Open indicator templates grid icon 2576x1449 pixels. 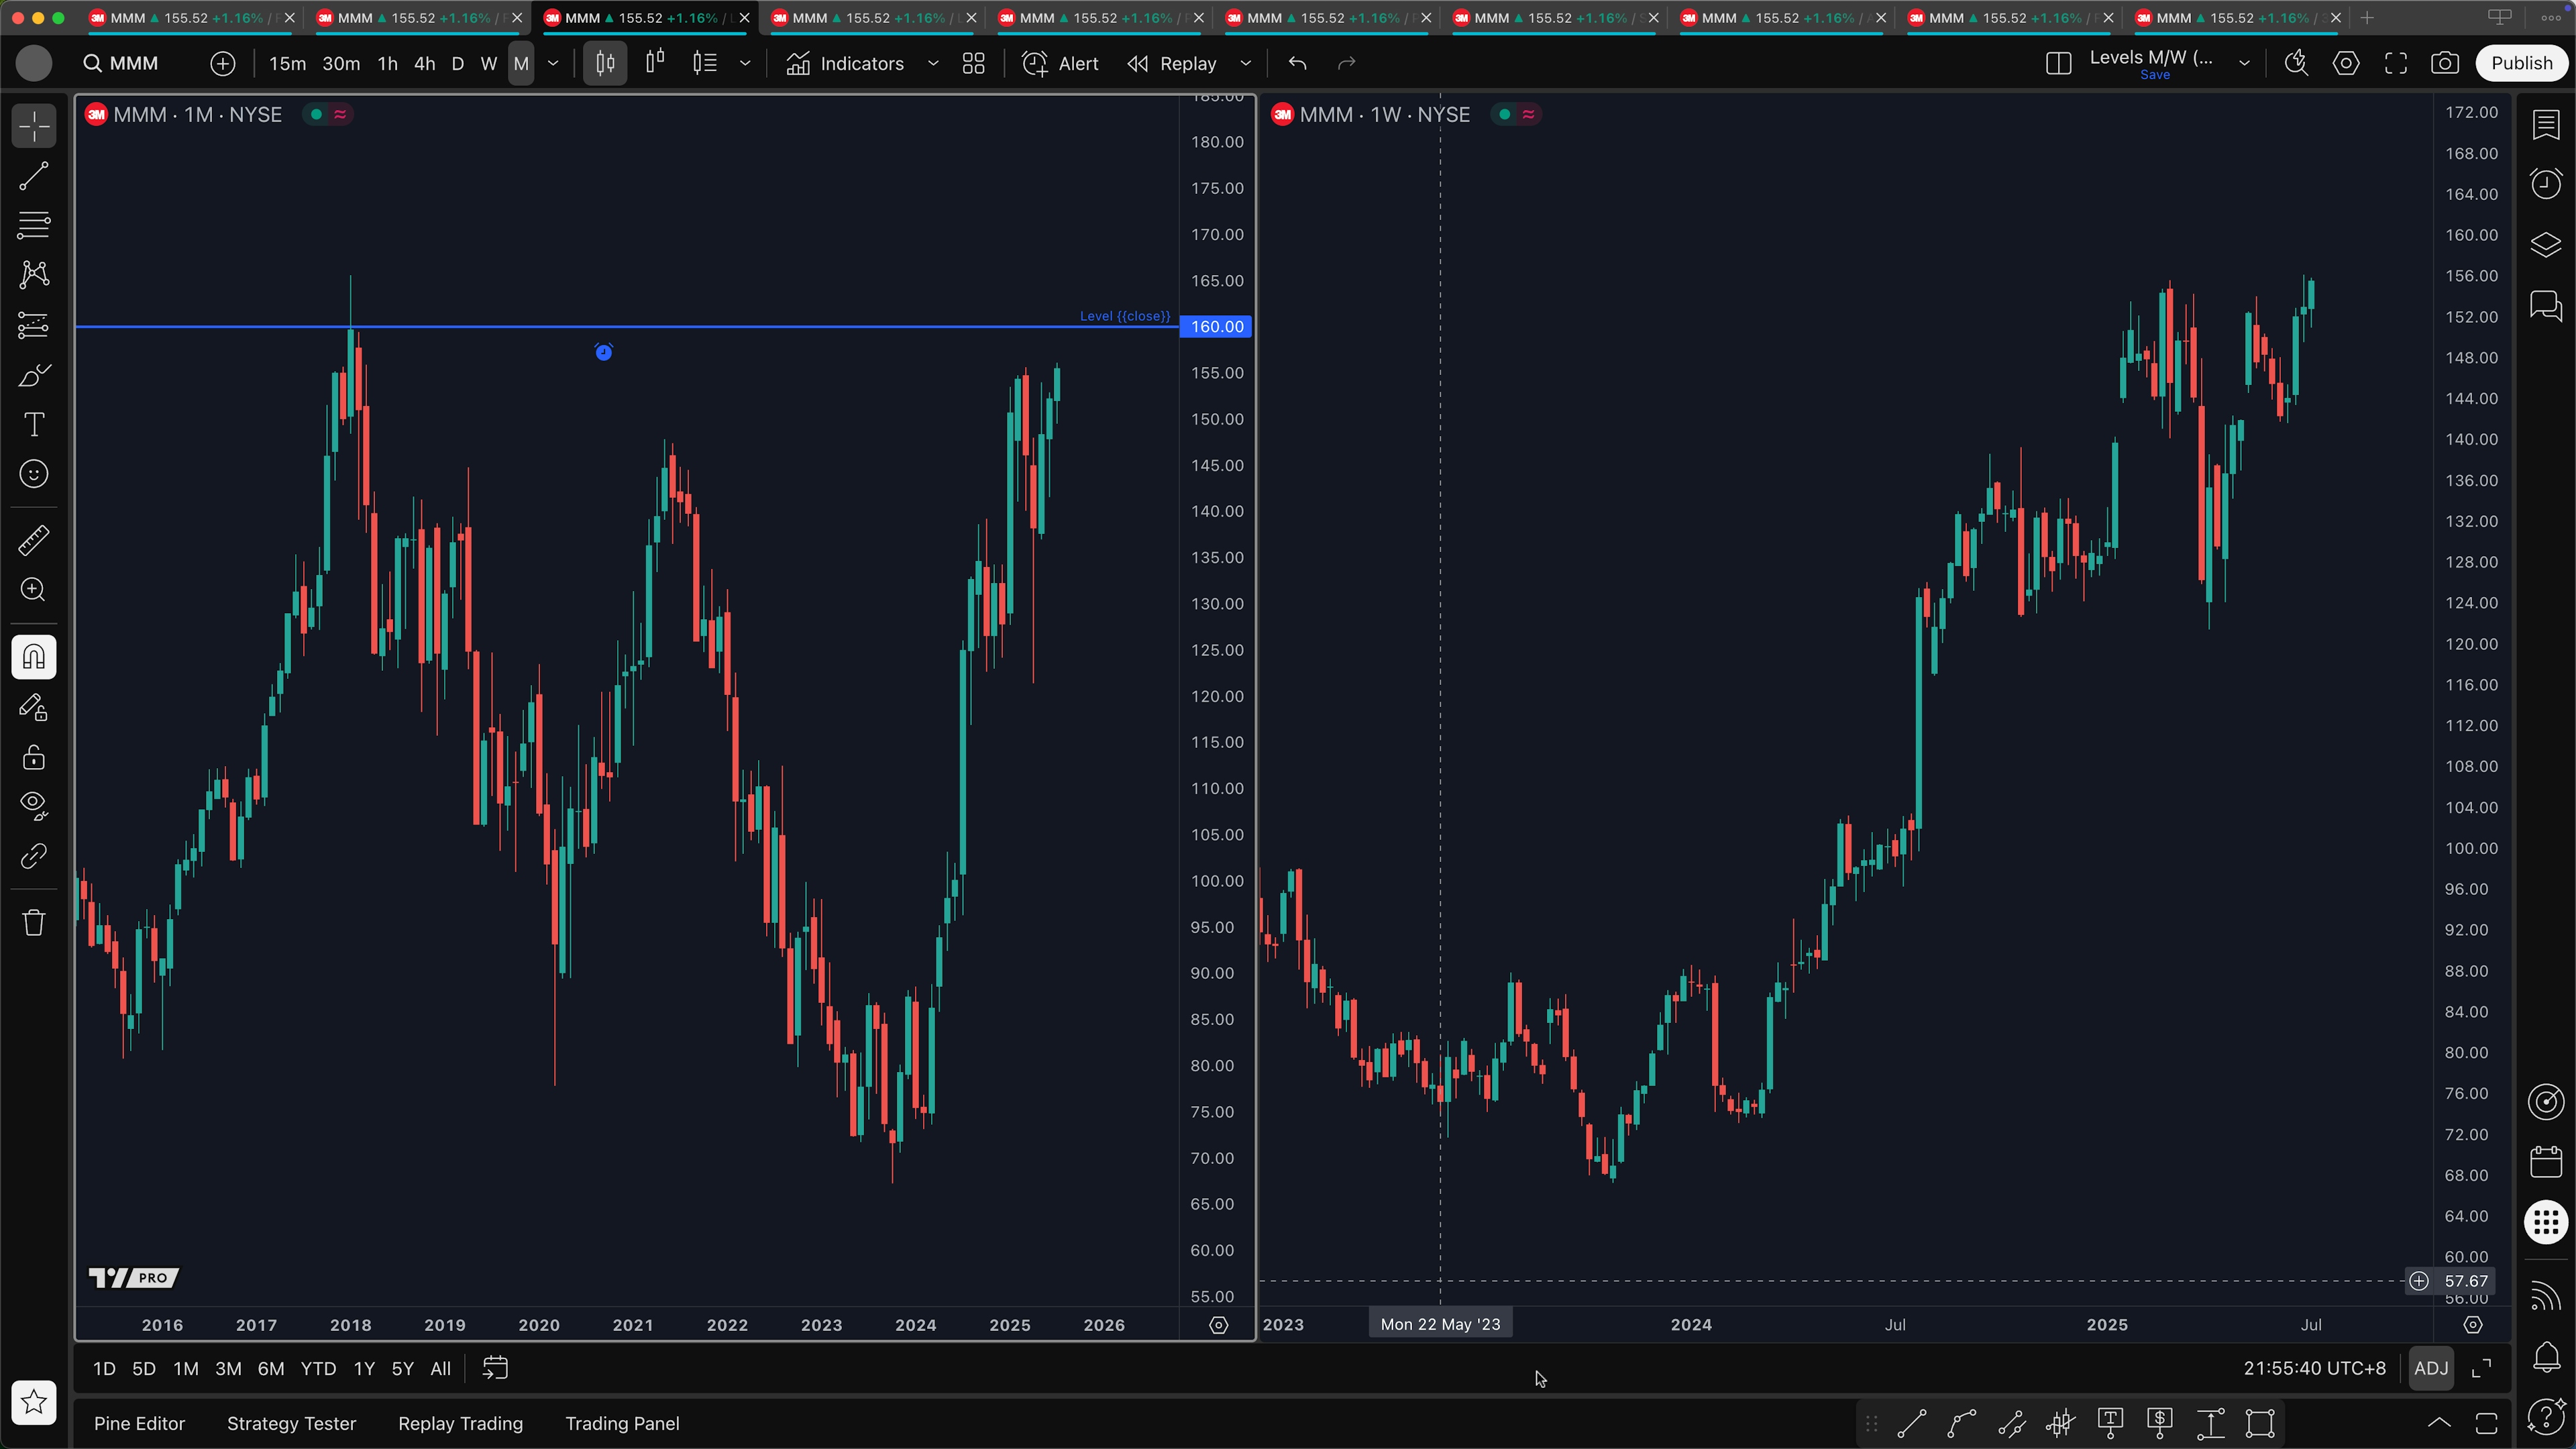click(x=973, y=63)
